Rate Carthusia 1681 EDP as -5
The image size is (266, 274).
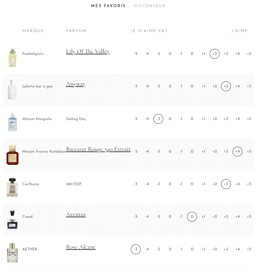pyautogui.click(x=135, y=184)
